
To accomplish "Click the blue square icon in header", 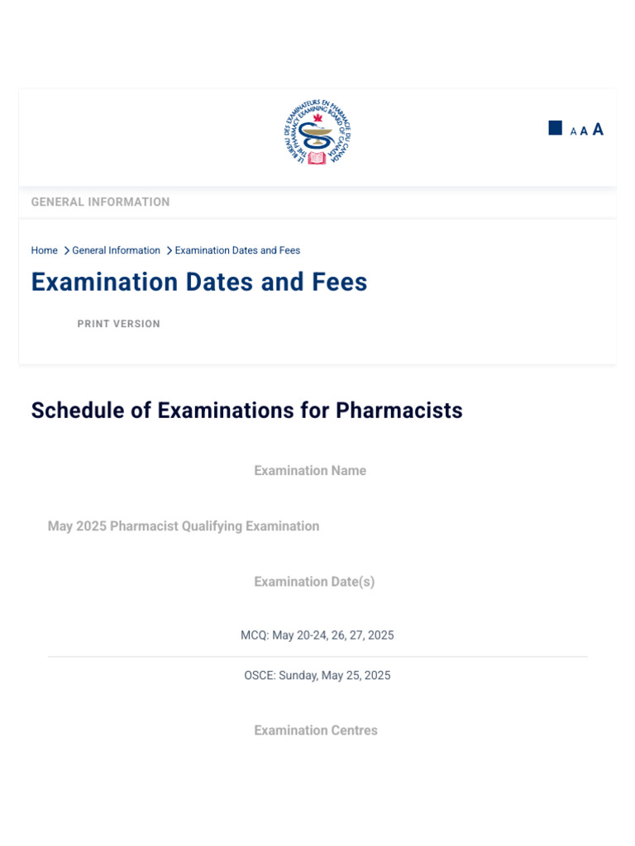I will 556,128.
